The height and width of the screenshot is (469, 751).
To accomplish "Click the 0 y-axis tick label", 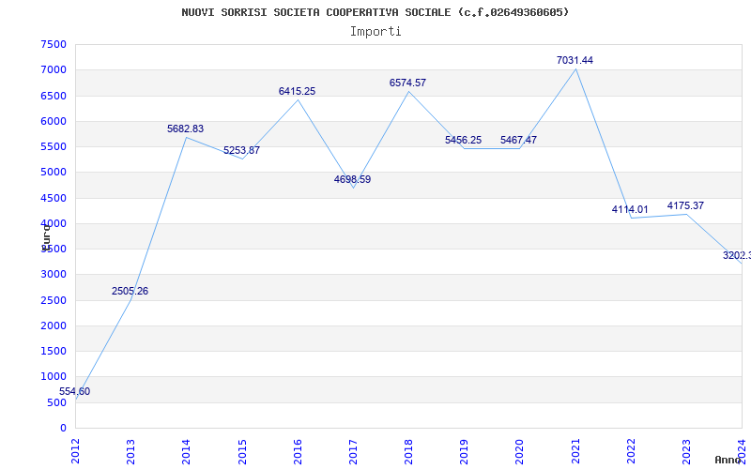I will coord(63,428).
